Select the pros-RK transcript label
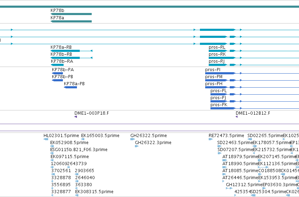This screenshot has height=197, width=299. pos(217,54)
